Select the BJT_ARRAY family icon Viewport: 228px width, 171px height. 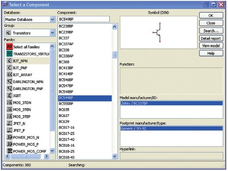click(x=9, y=75)
